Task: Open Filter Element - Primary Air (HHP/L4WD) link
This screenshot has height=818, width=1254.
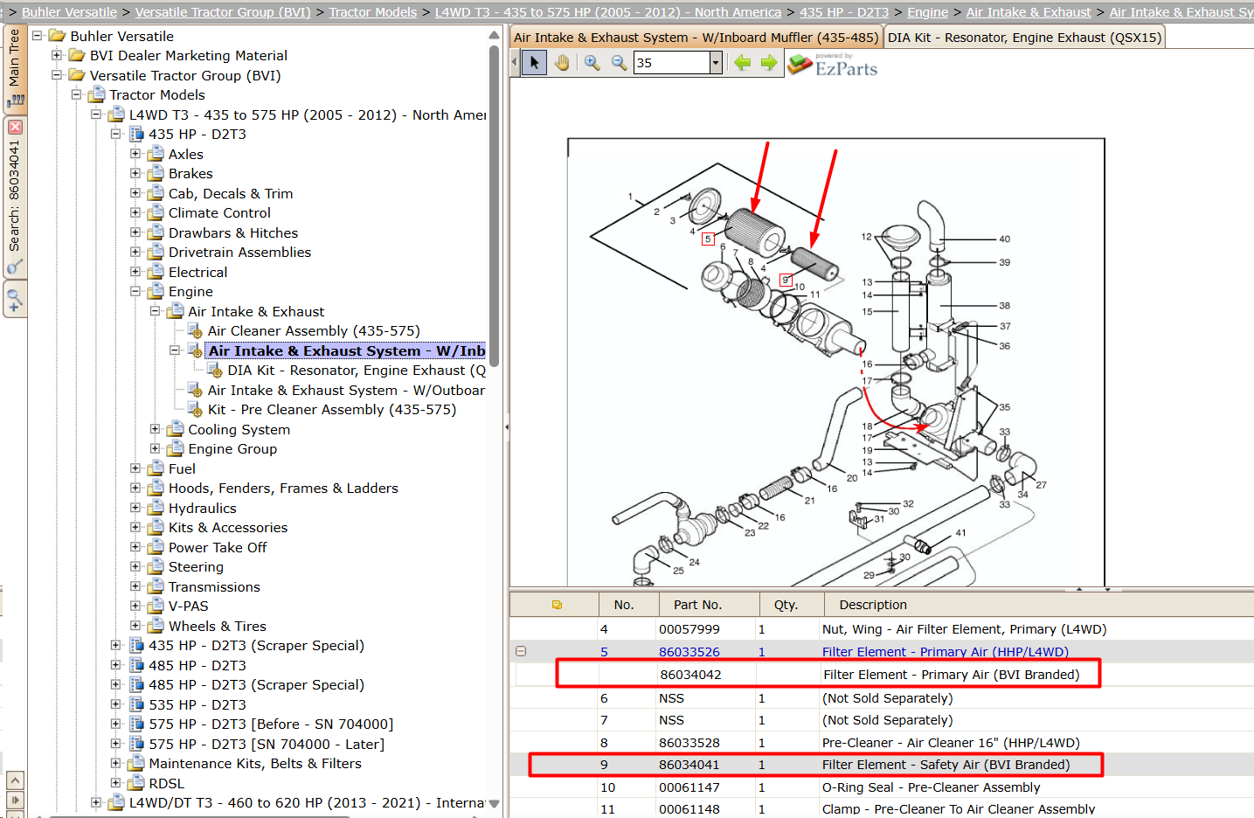Action: point(946,652)
